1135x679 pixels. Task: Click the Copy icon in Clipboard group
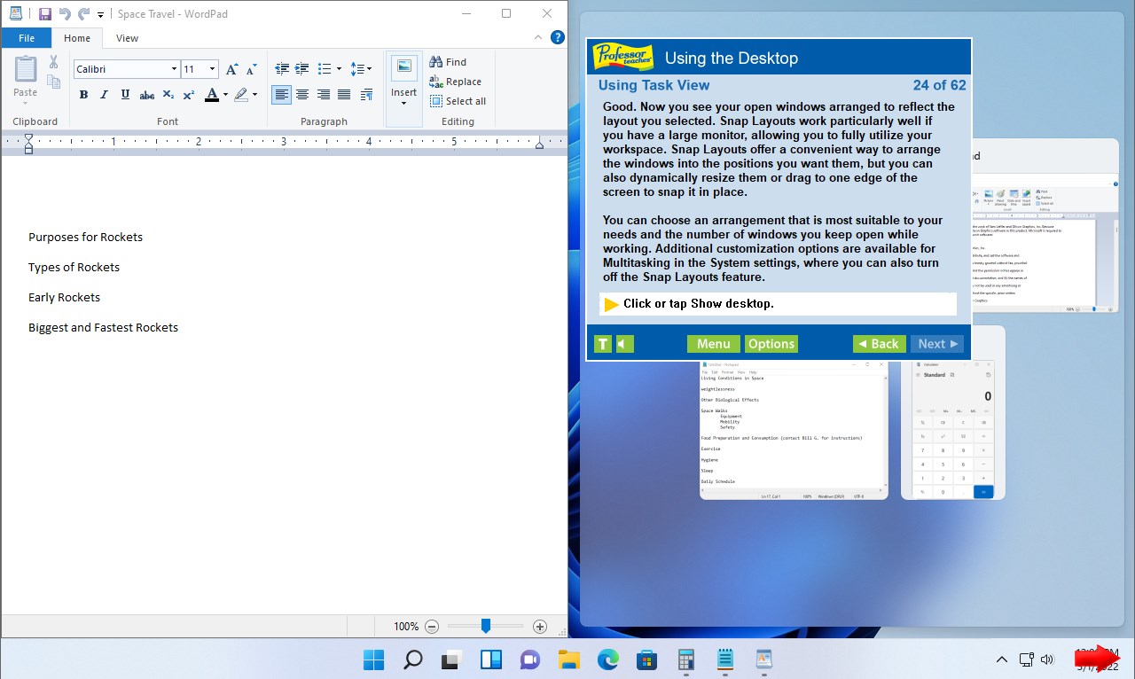click(53, 82)
